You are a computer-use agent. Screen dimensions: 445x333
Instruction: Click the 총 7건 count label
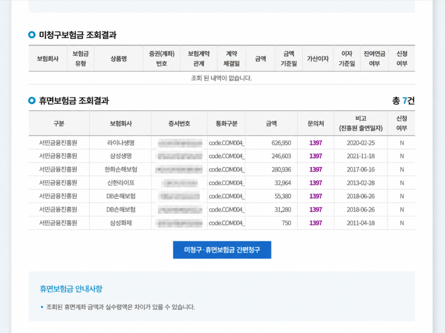[x=403, y=100]
